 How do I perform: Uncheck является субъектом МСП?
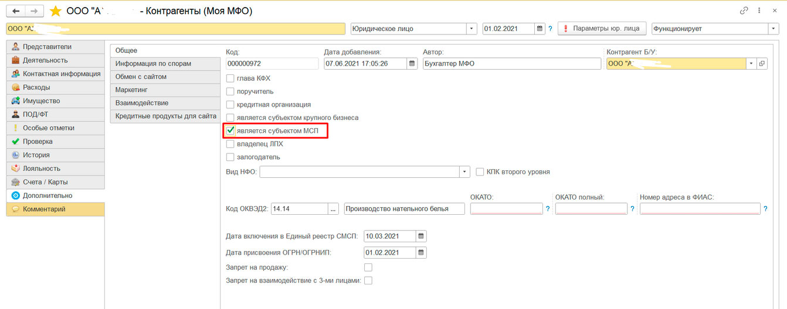[x=230, y=131]
